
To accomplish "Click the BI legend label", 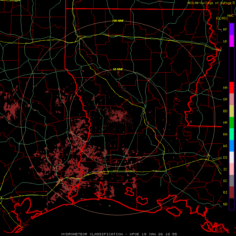I will tap(225, 192).
